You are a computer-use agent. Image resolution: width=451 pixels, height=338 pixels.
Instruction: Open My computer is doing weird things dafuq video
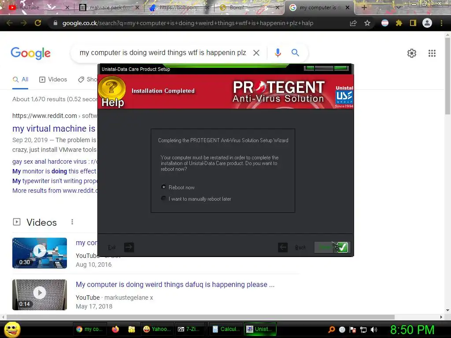pos(175,284)
